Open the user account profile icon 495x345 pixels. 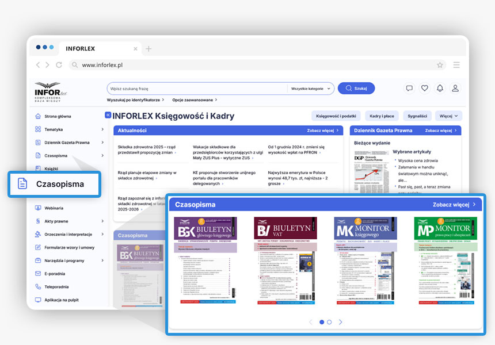tap(455, 89)
